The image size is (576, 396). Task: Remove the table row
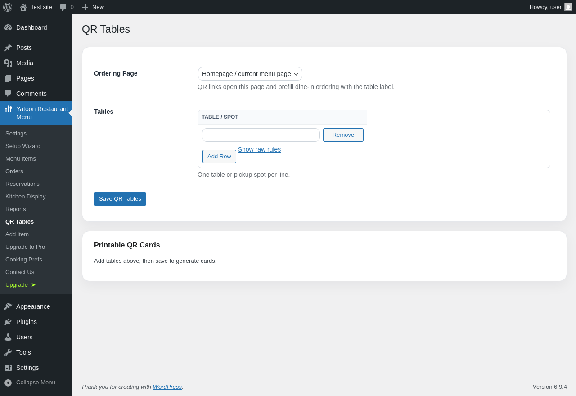pos(343,135)
